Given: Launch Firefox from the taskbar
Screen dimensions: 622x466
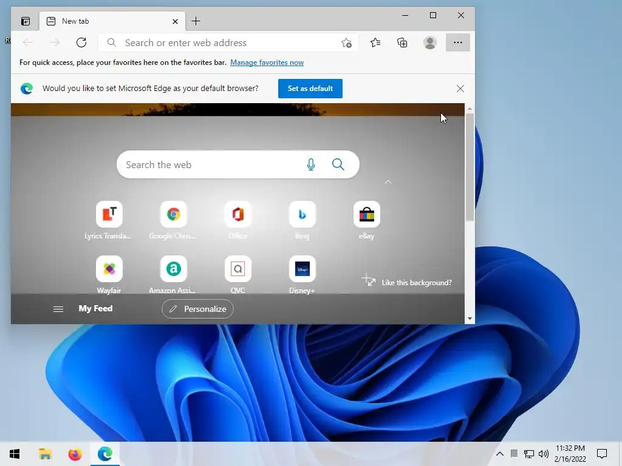Looking at the screenshot, I should pos(75,454).
